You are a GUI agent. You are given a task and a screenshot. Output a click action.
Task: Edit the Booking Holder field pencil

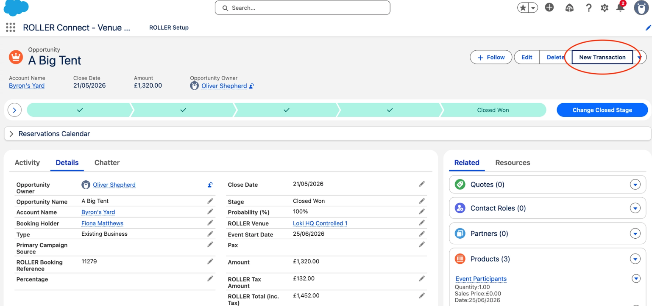coord(210,223)
